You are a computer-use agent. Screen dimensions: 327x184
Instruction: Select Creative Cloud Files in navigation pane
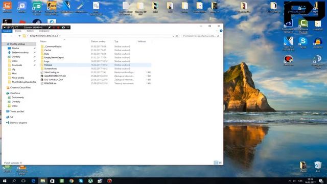20,87
